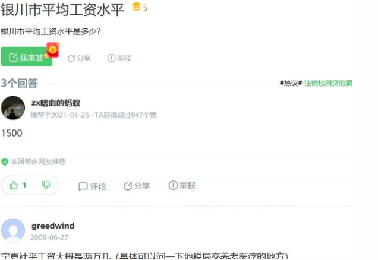Click the 3个回答 answers heading
Viewport: 378px width, 260px height.
click(19, 83)
